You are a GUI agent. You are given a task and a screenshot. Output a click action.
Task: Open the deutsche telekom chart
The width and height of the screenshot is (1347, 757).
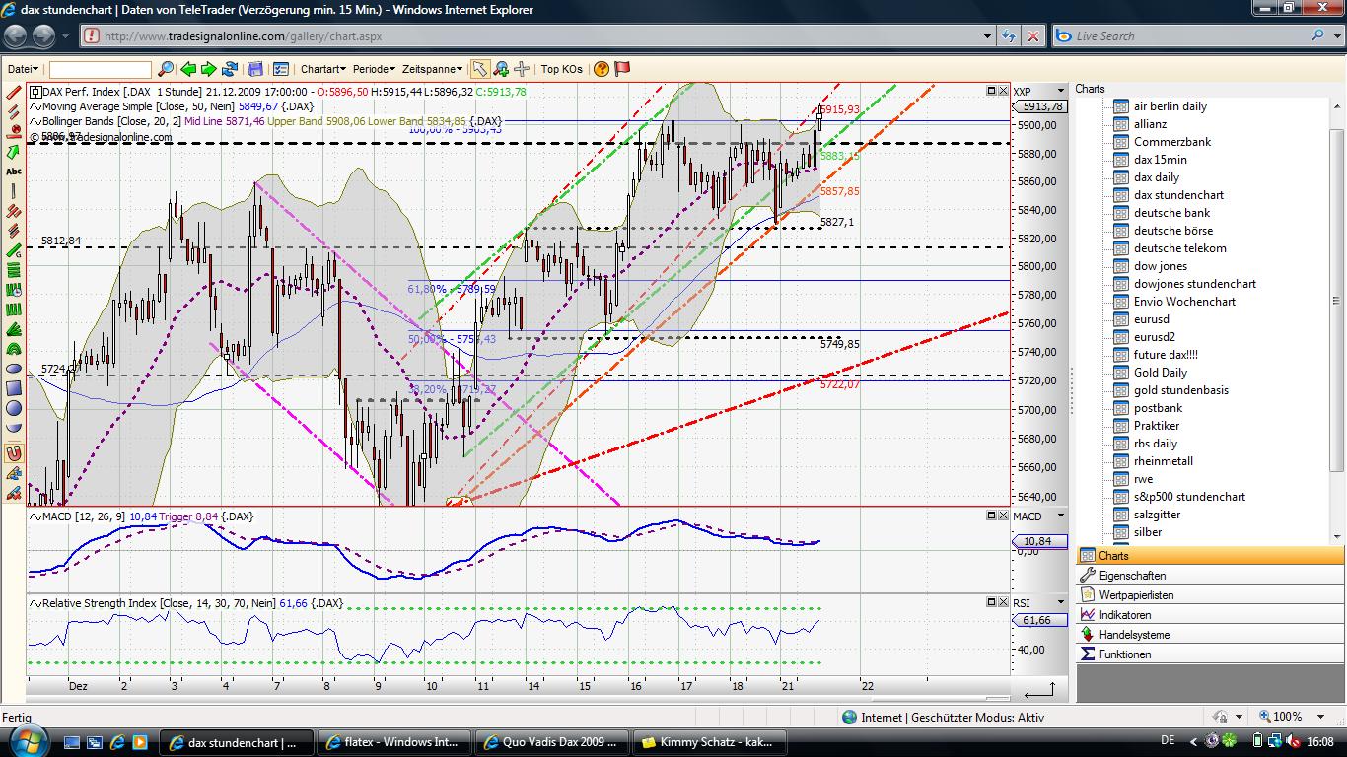pos(1179,248)
